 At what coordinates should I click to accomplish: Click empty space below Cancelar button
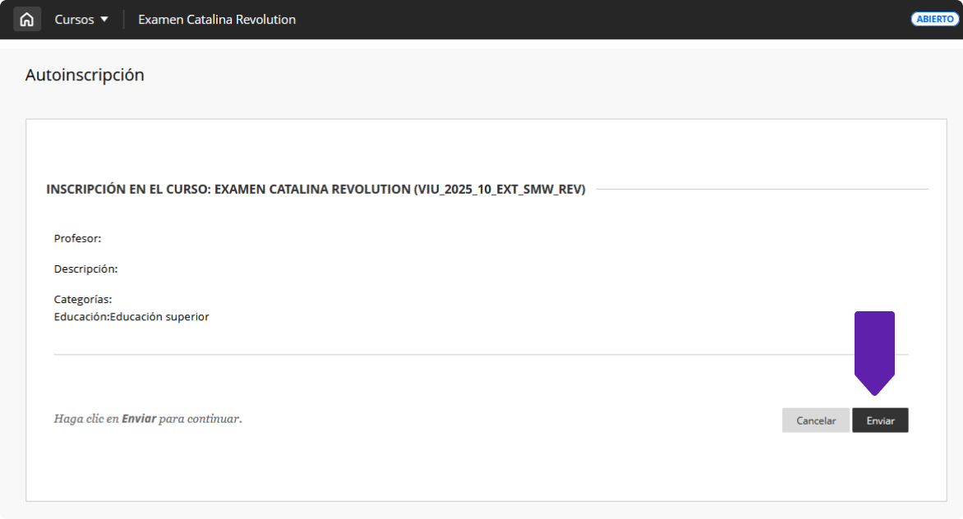(x=815, y=464)
